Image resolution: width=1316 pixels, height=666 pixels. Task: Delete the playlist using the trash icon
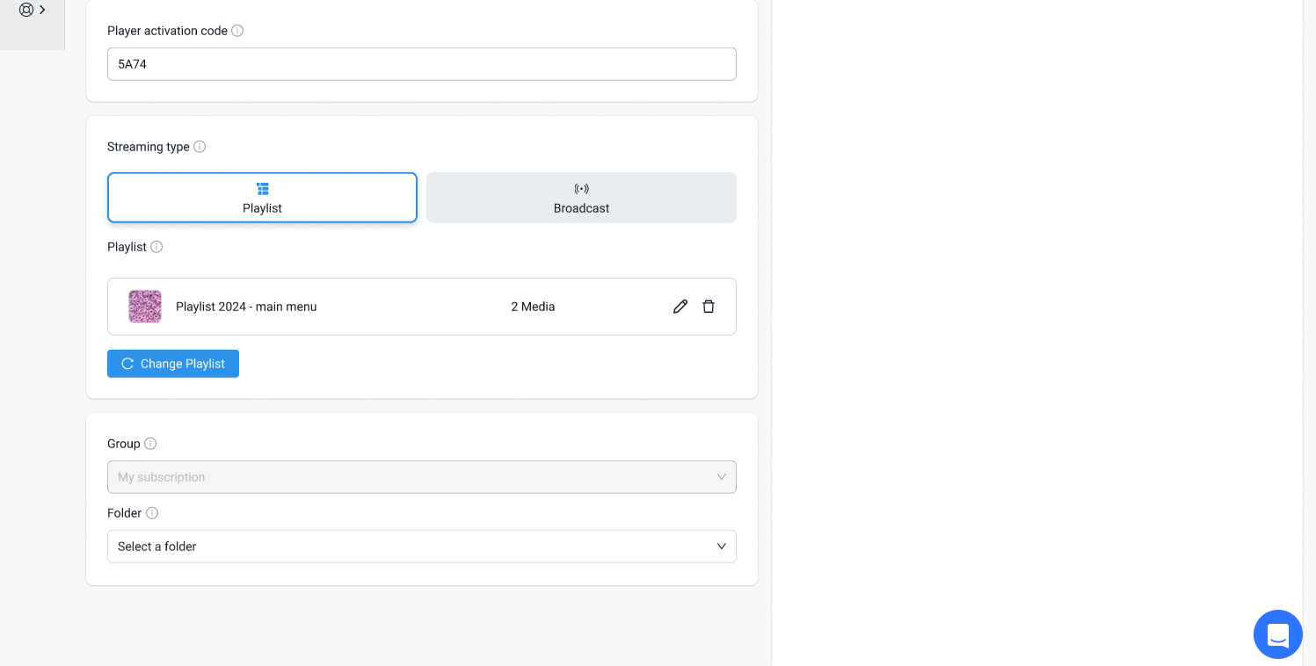tap(709, 307)
